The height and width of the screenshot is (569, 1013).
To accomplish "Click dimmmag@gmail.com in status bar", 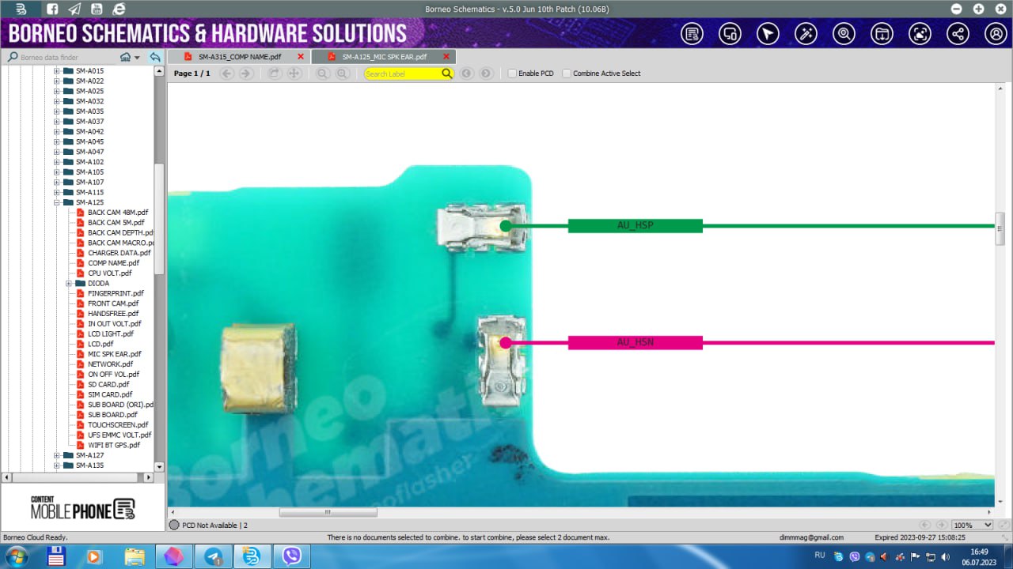I will (x=811, y=537).
